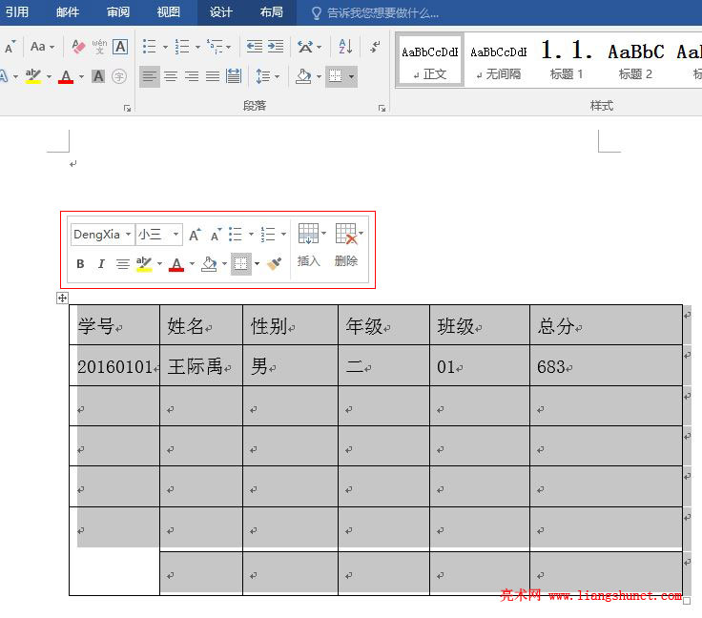Open the phonetic guide (wén) tool

(x=99, y=46)
